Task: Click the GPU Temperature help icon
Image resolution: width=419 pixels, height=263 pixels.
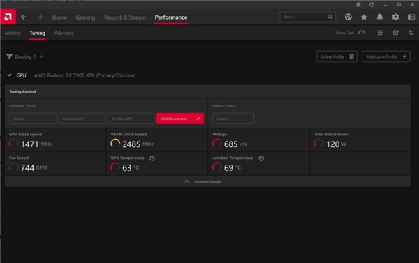Action: [152, 158]
